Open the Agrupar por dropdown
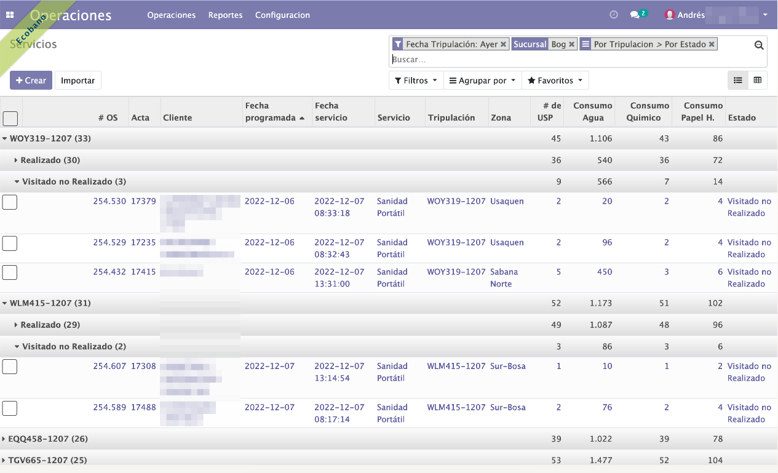The image size is (778, 473). [x=482, y=81]
